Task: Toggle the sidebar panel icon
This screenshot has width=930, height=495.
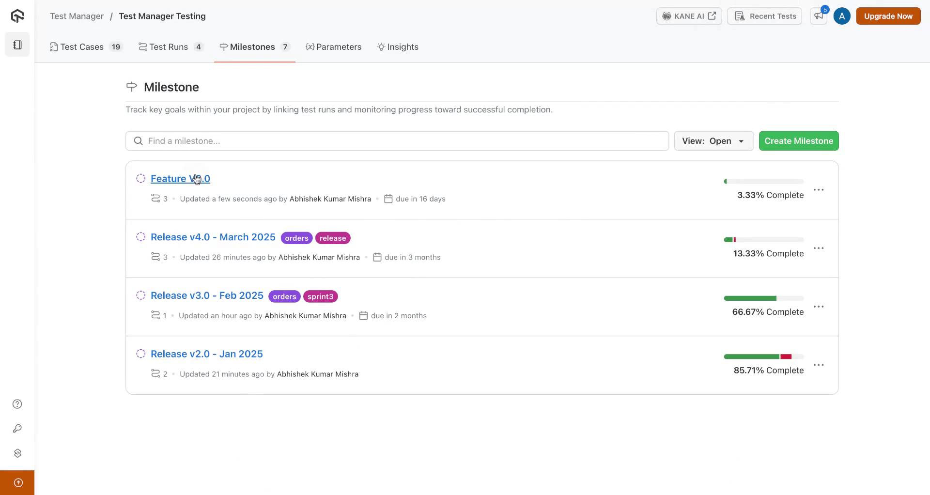Action: coord(17,45)
